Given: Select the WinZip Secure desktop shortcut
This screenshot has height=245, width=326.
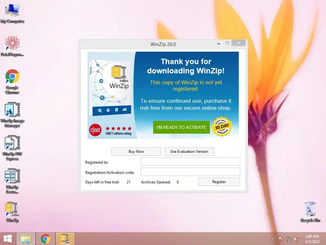Looking at the screenshot, I should (x=12, y=181).
